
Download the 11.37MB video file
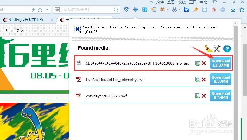[x=221, y=63]
